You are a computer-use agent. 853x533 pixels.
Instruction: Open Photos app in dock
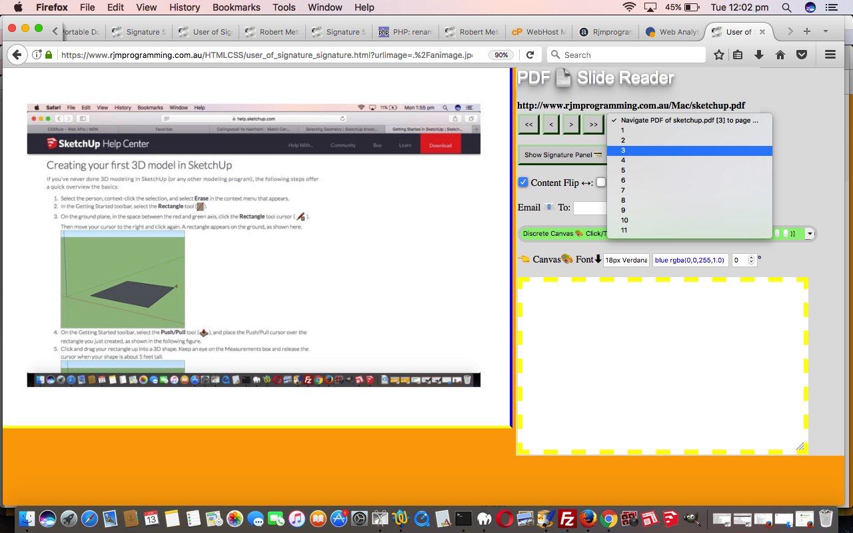click(235, 518)
